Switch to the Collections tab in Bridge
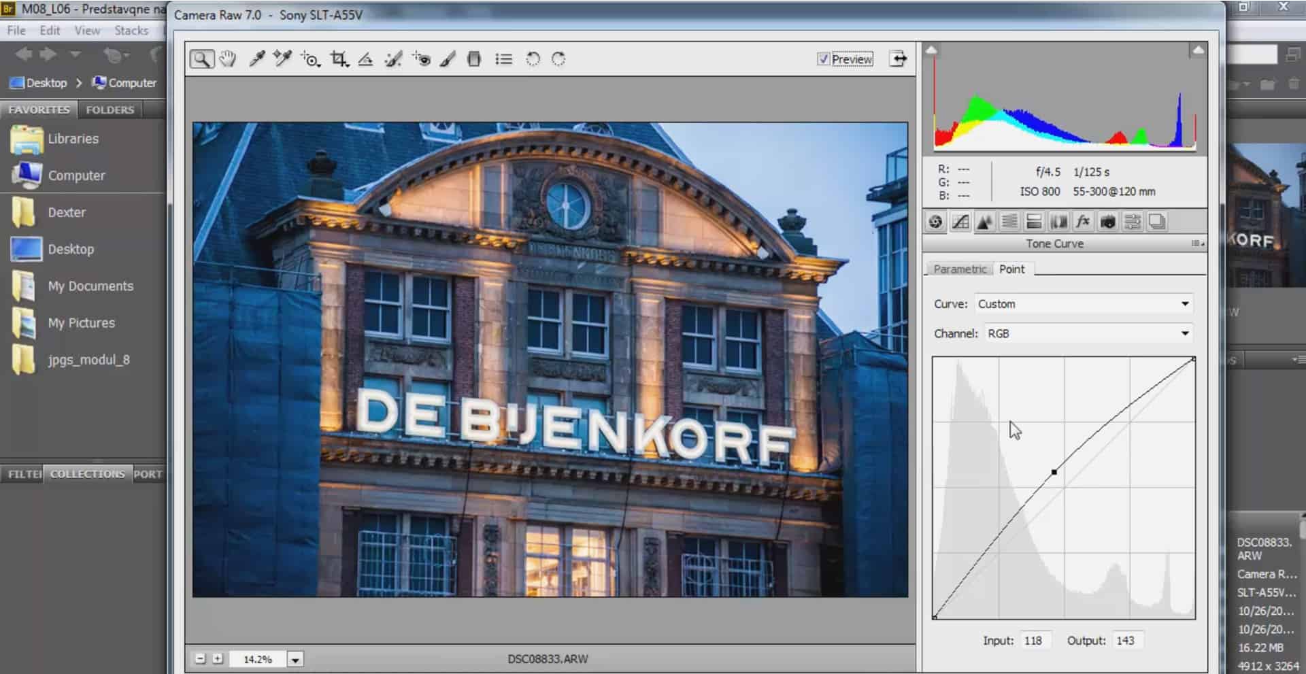 [87, 474]
